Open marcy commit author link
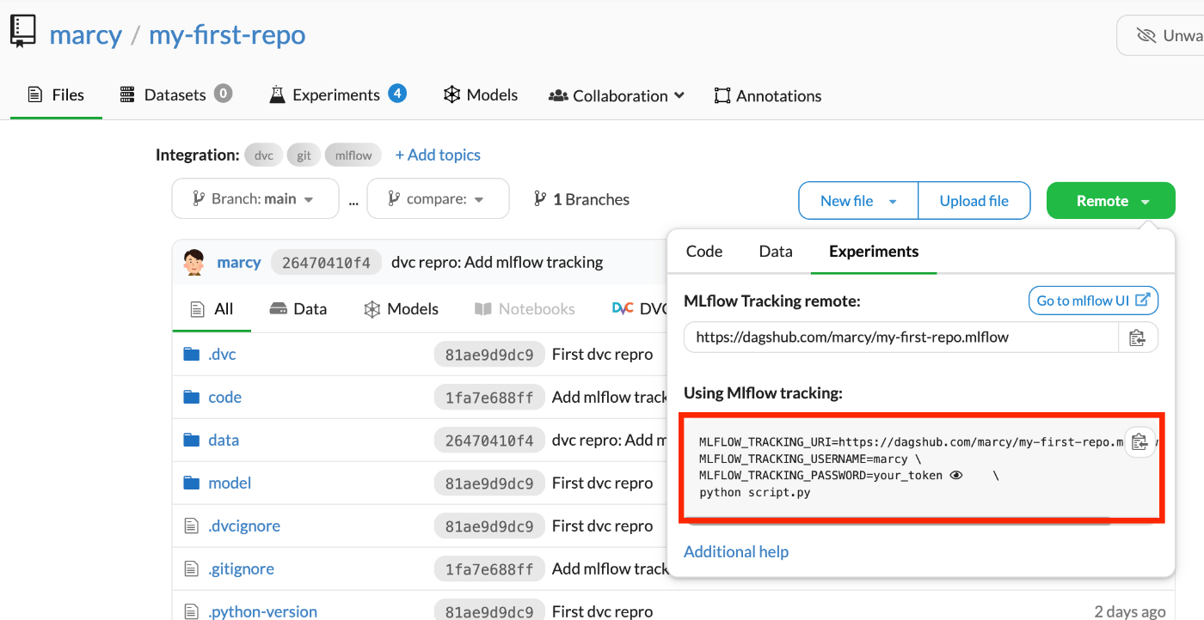 pos(239,262)
